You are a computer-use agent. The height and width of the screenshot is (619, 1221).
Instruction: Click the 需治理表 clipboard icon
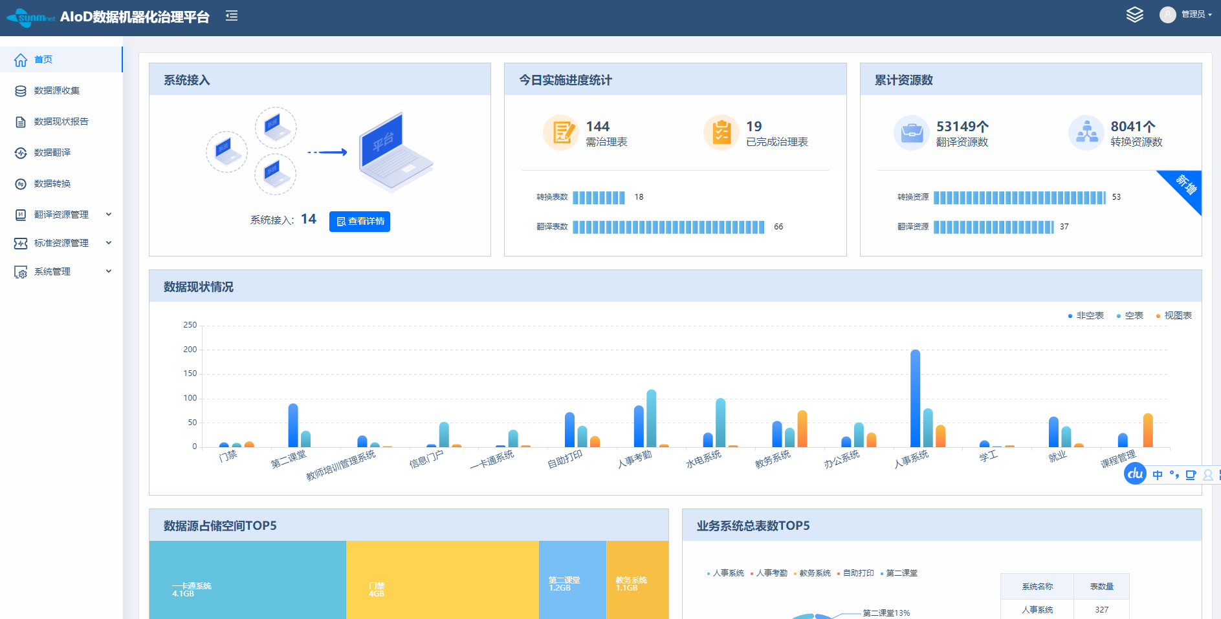561,132
